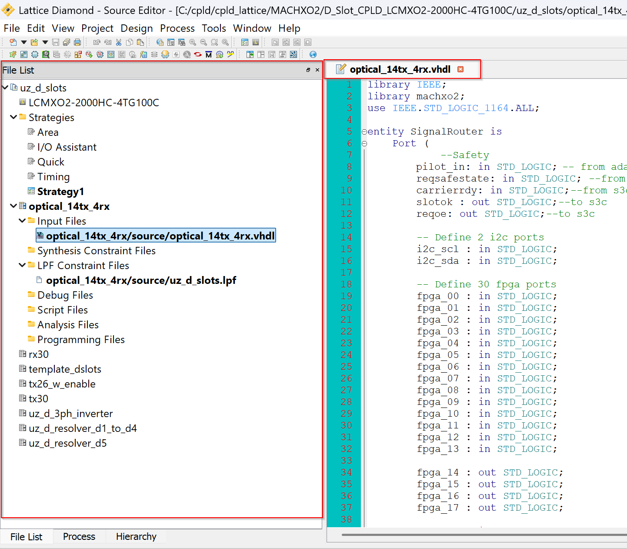
Task: Open the Process menu
Action: (177, 28)
